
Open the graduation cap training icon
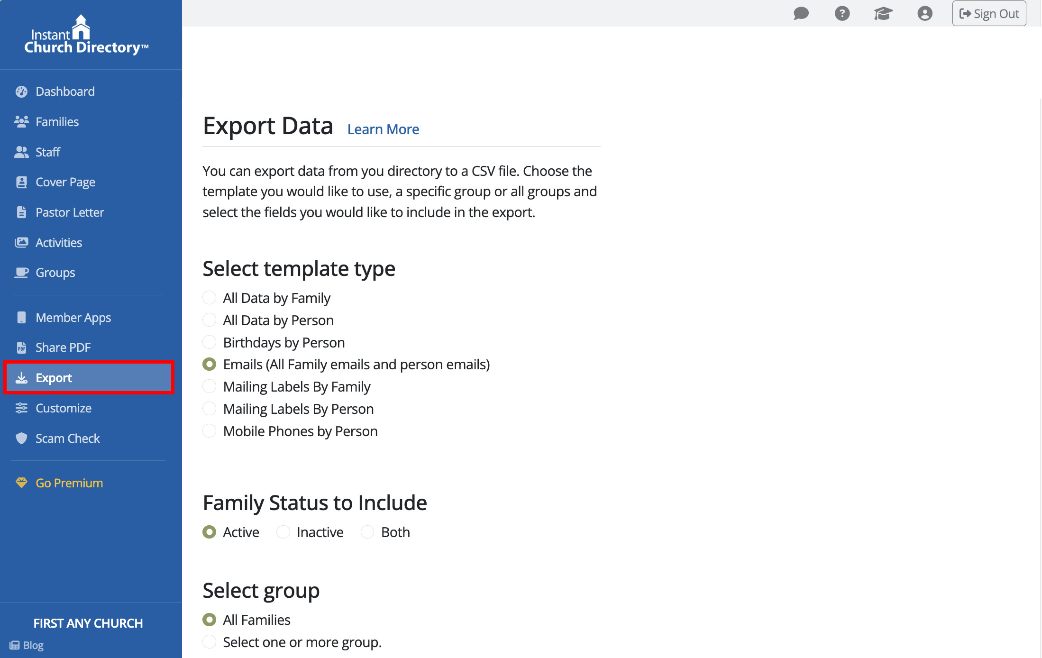pos(883,13)
